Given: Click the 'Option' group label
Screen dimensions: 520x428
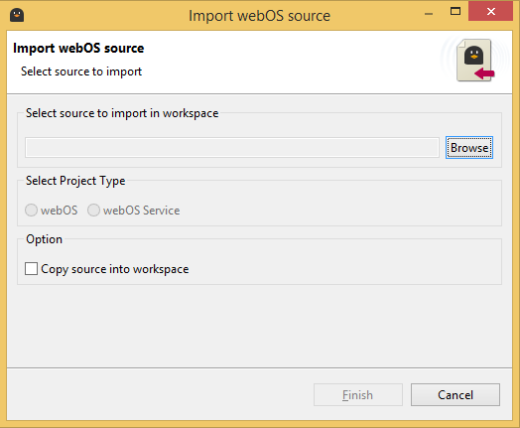Looking at the screenshot, I should click(44, 239).
